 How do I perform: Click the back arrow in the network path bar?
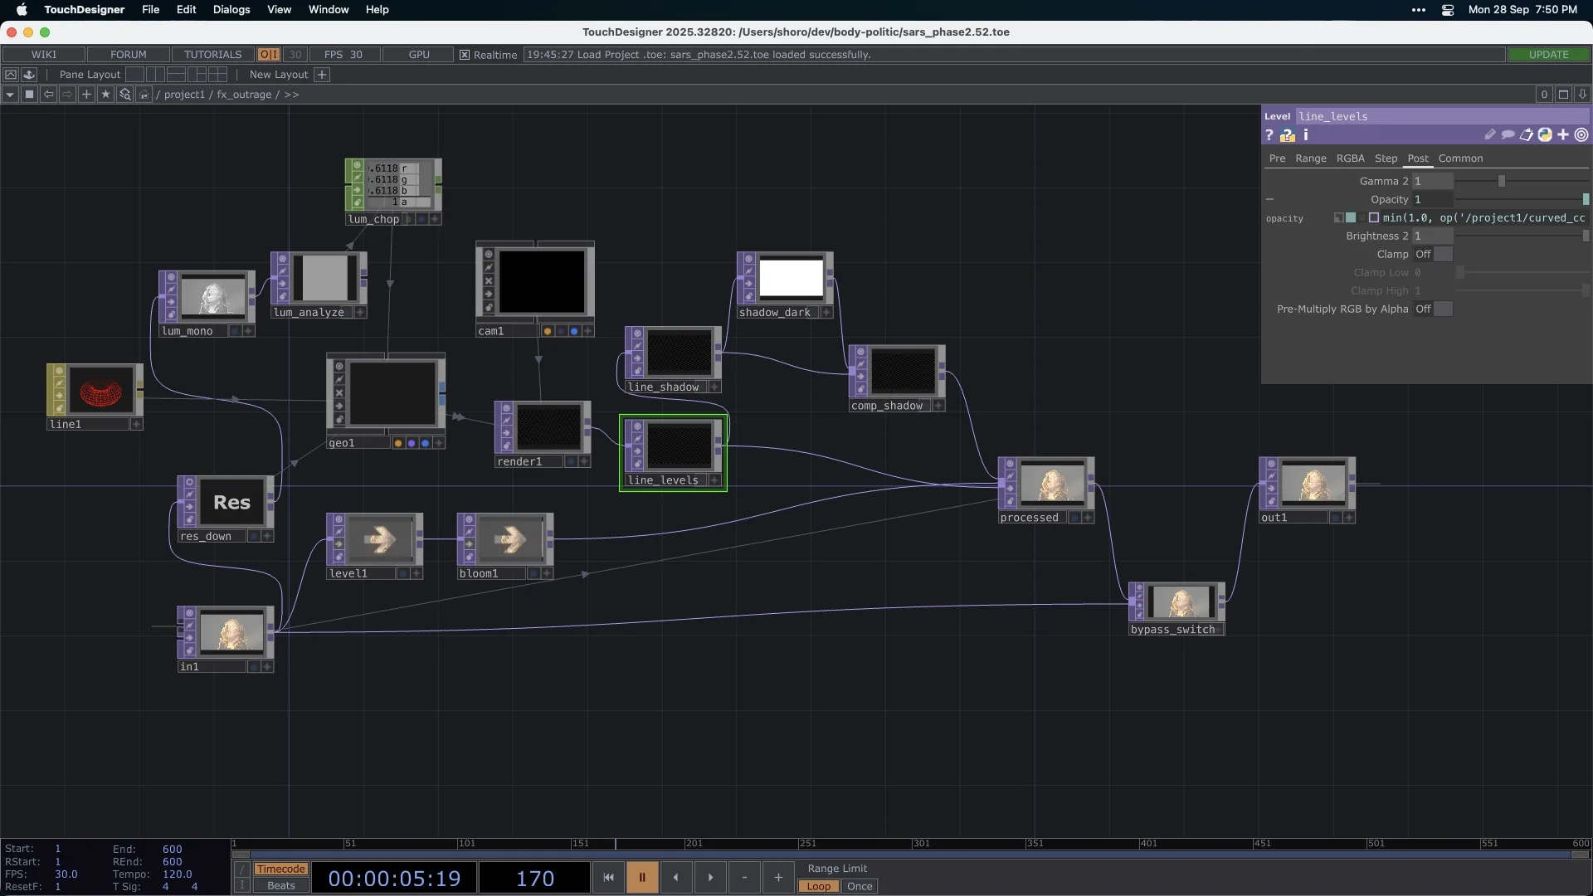point(48,95)
